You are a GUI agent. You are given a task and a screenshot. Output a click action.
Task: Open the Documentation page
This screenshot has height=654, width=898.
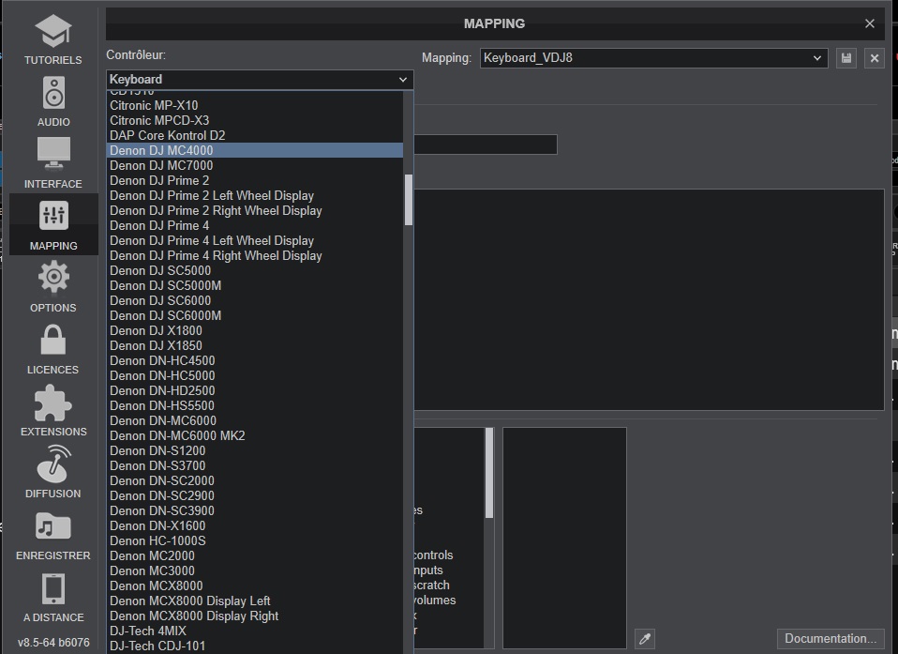830,639
